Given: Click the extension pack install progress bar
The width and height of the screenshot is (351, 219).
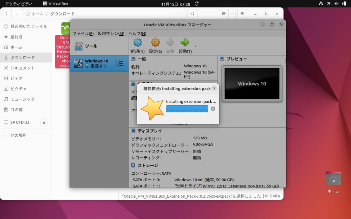Looking at the screenshot, I should click(187, 109).
